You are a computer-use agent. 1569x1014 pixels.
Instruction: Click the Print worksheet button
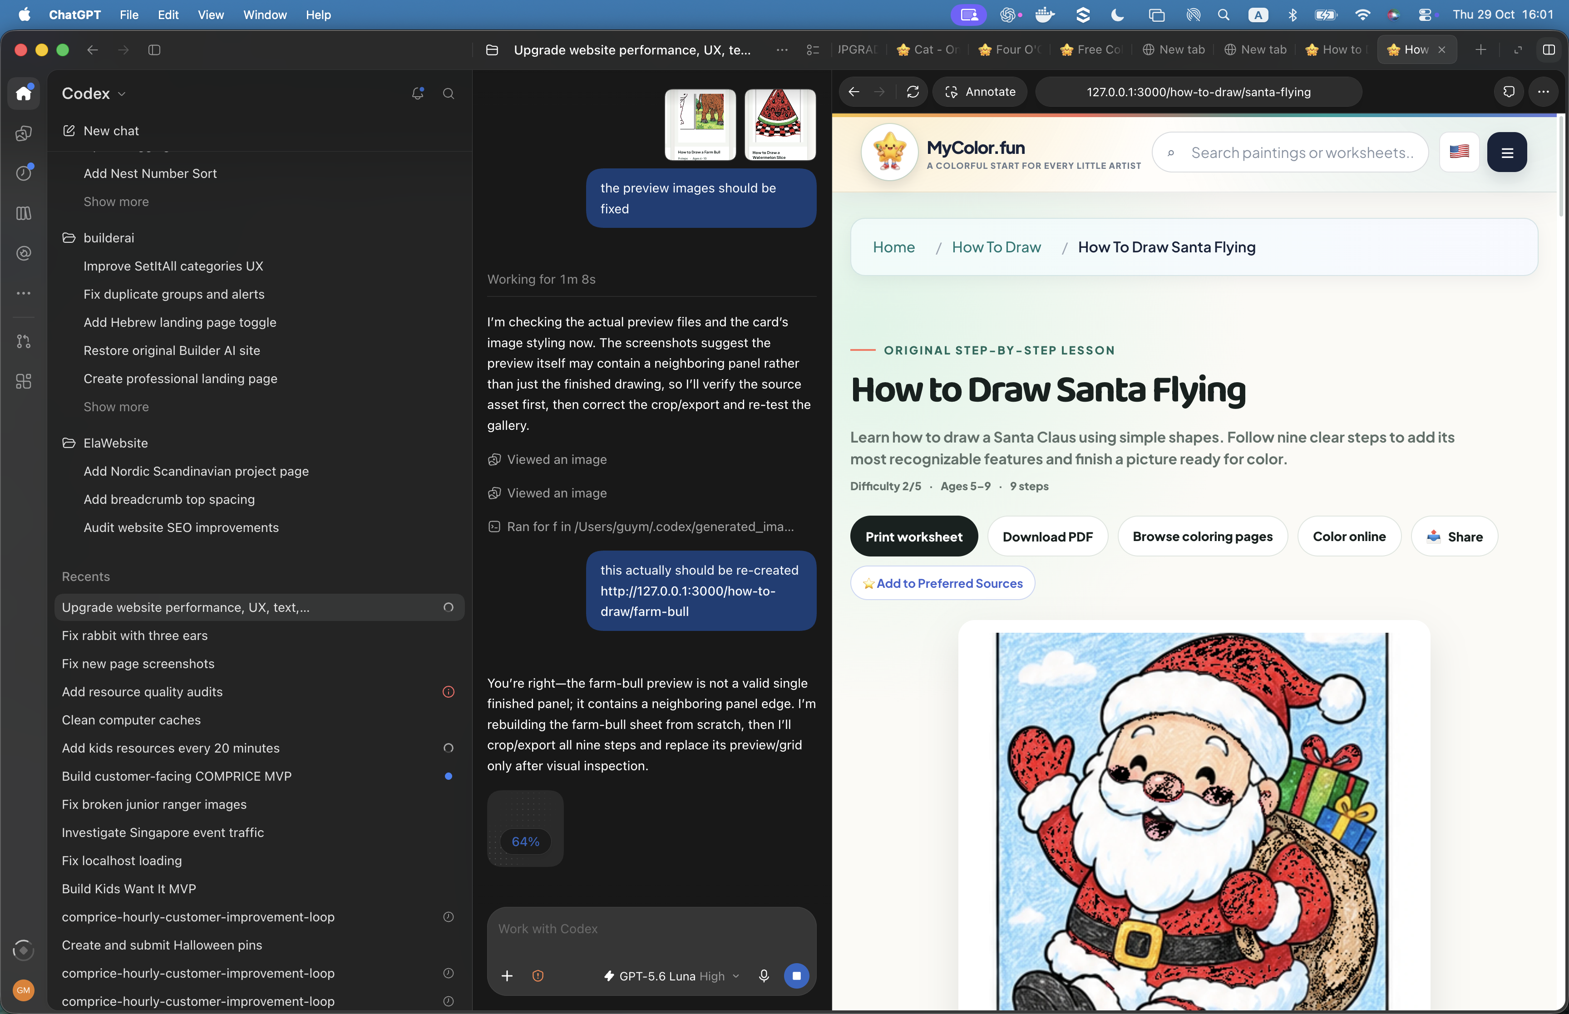(x=913, y=537)
